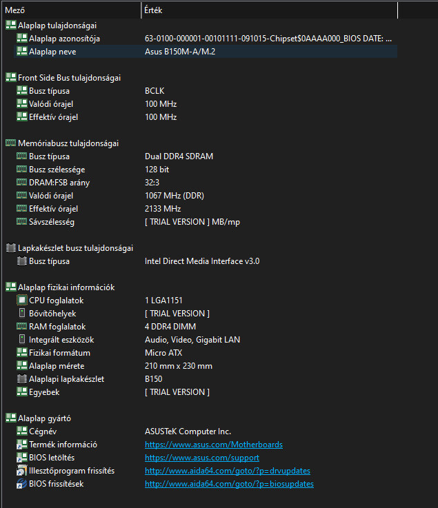The width and height of the screenshot is (438, 508).
Task: Click the memory icon beside DRAM:FSB arány
Action: (x=22, y=183)
